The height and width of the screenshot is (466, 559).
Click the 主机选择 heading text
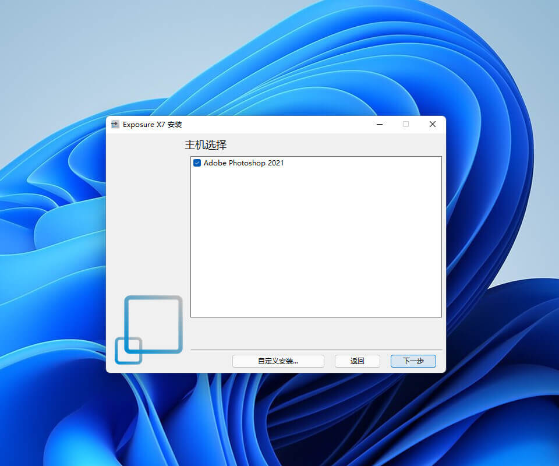tap(206, 144)
